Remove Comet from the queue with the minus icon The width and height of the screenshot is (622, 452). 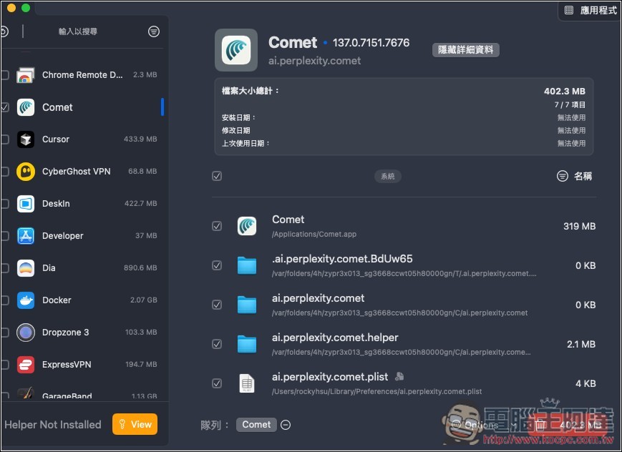point(286,425)
